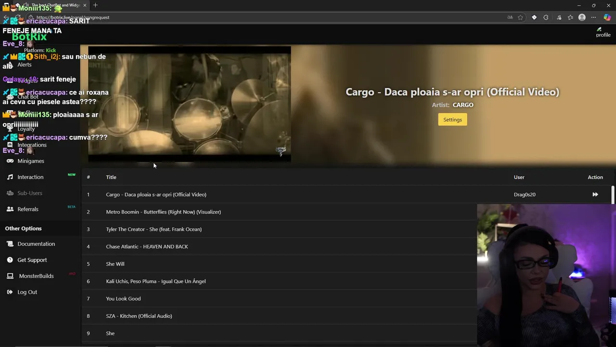Open a new browser tab with plus
This screenshot has height=347, width=616.
(x=95, y=5)
